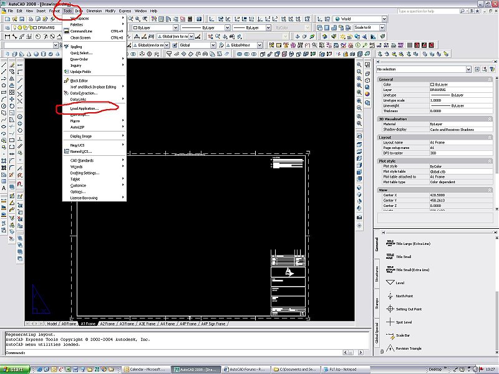Select the Multiline Text A tool
Screen dimensions: 499x374
pyautogui.click(x=4, y=188)
